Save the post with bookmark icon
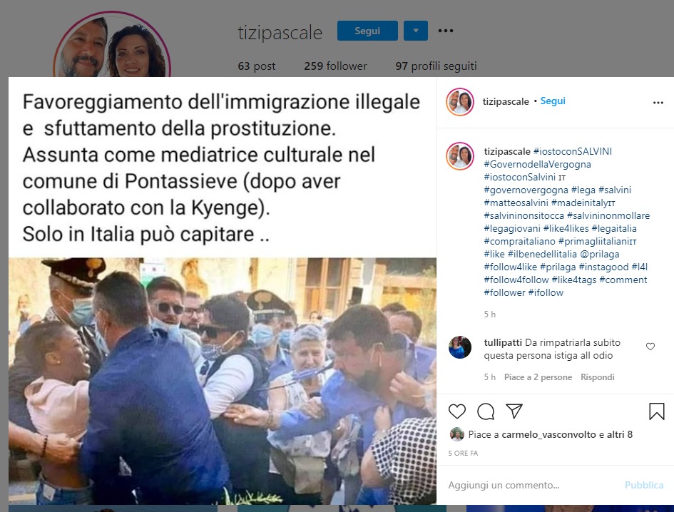 pos(656,411)
